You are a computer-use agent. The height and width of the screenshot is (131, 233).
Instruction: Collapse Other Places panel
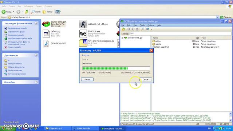pos(36,55)
